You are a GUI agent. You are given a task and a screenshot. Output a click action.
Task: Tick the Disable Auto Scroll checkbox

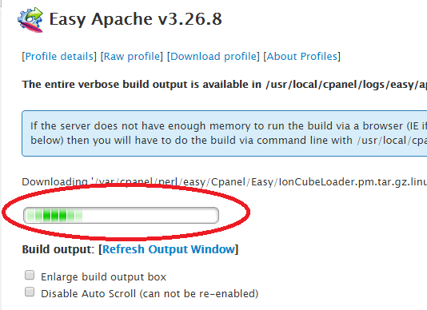[x=30, y=292]
